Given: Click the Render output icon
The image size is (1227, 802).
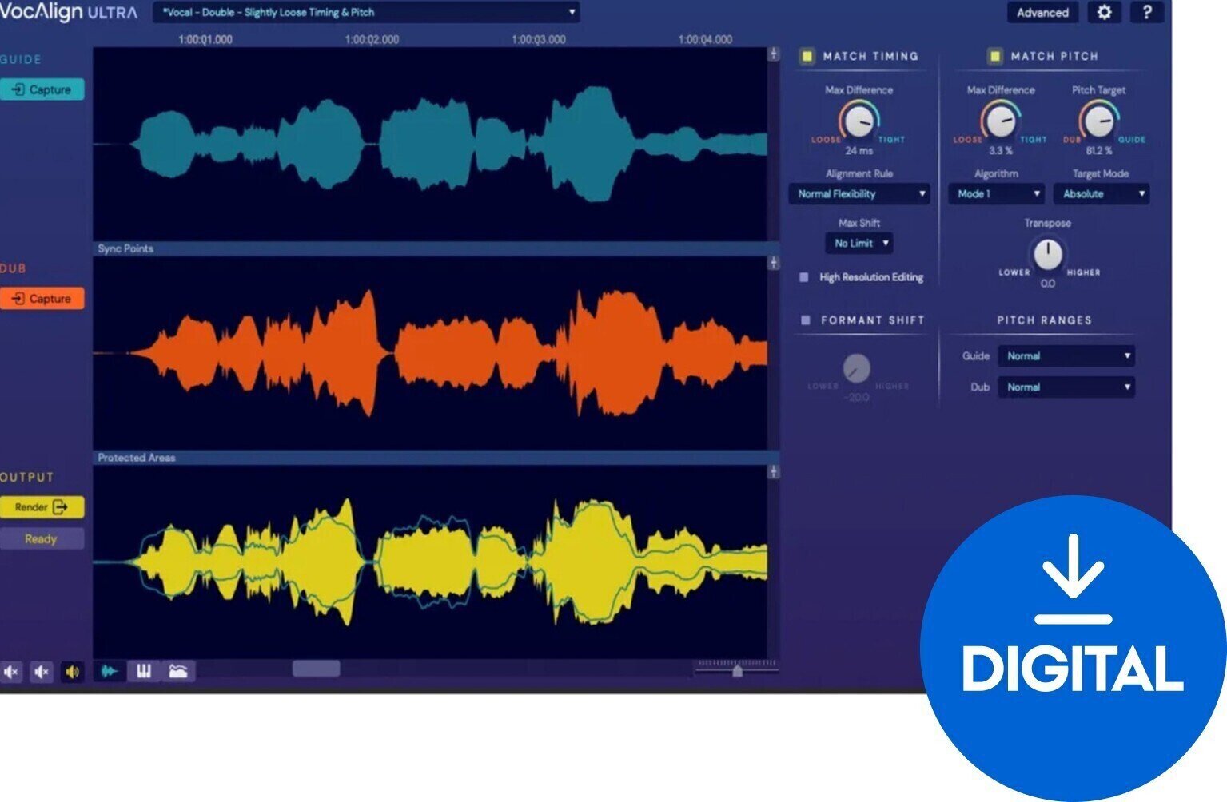Looking at the screenshot, I should [x=42, y=506].
